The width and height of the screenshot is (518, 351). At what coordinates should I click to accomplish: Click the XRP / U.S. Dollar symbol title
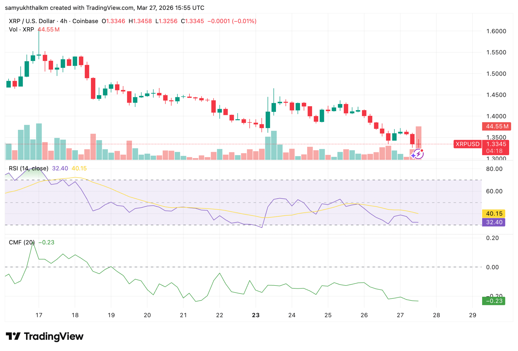pos(32,21)
